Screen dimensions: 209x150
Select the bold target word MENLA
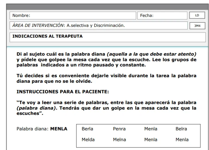click(59, 129)
